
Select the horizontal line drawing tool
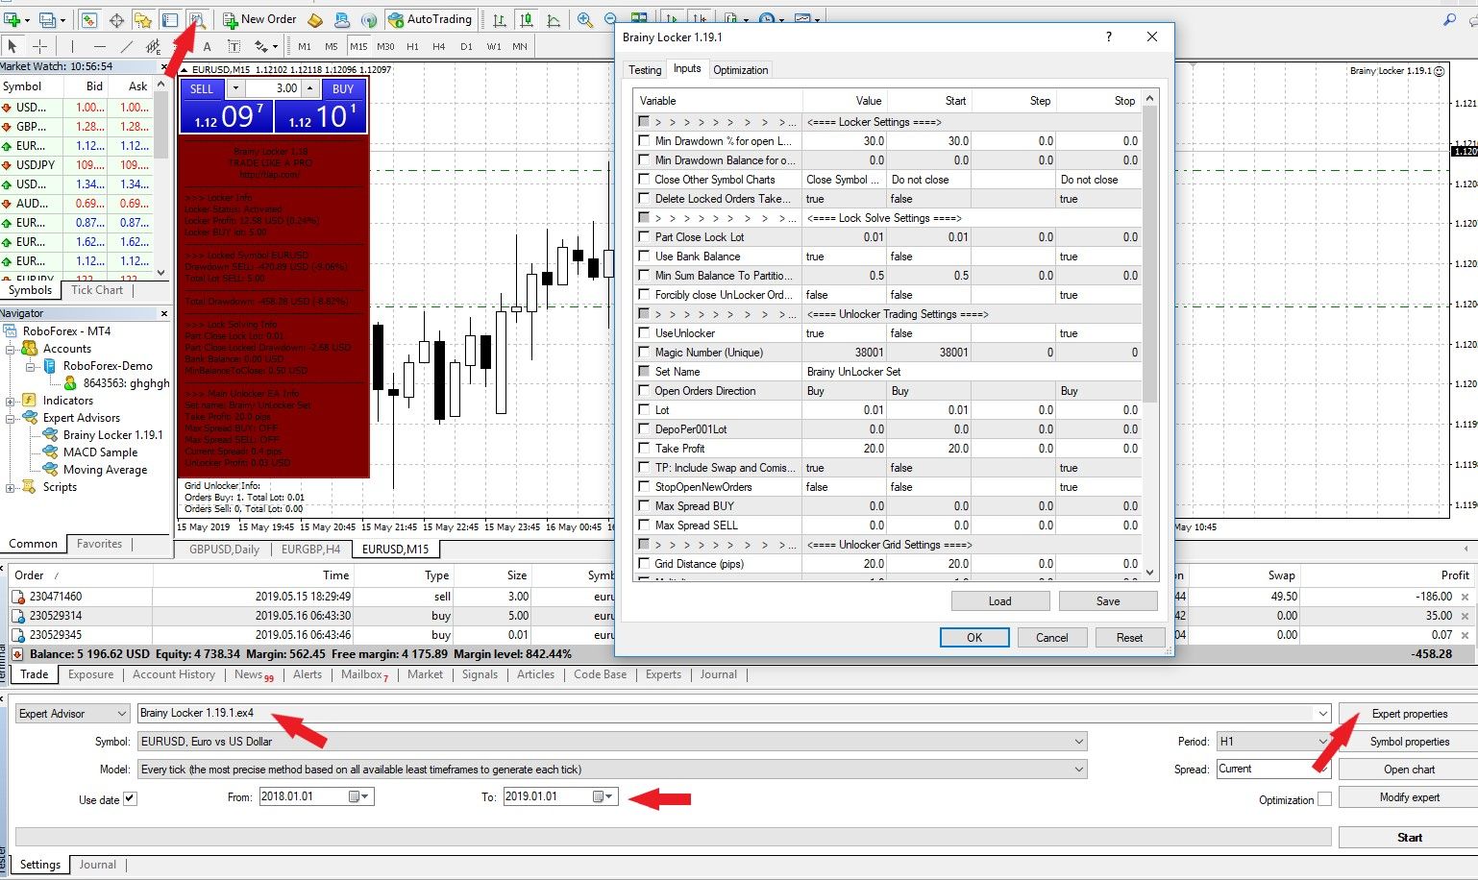[100, 46]
